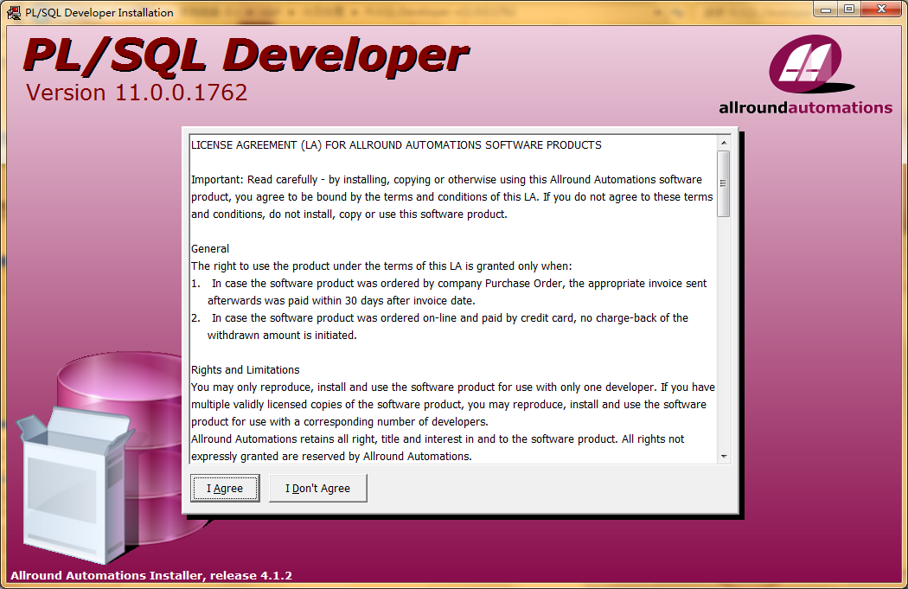Click the scrollbar down arrow
This screenshot has height=589, width=908.
coord(723,458)
